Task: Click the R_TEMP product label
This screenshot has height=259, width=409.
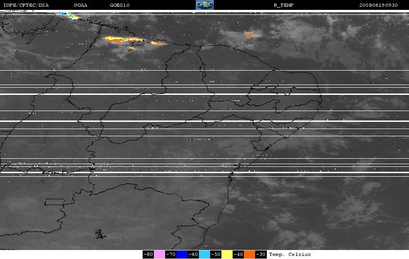Action: (x=284, y=5)
